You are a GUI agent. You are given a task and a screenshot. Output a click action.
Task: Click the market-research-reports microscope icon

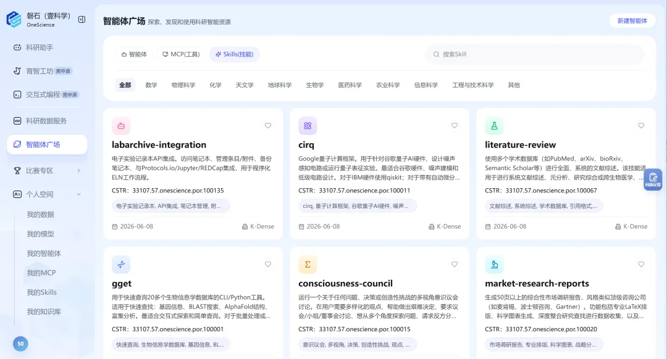(494, 264)
